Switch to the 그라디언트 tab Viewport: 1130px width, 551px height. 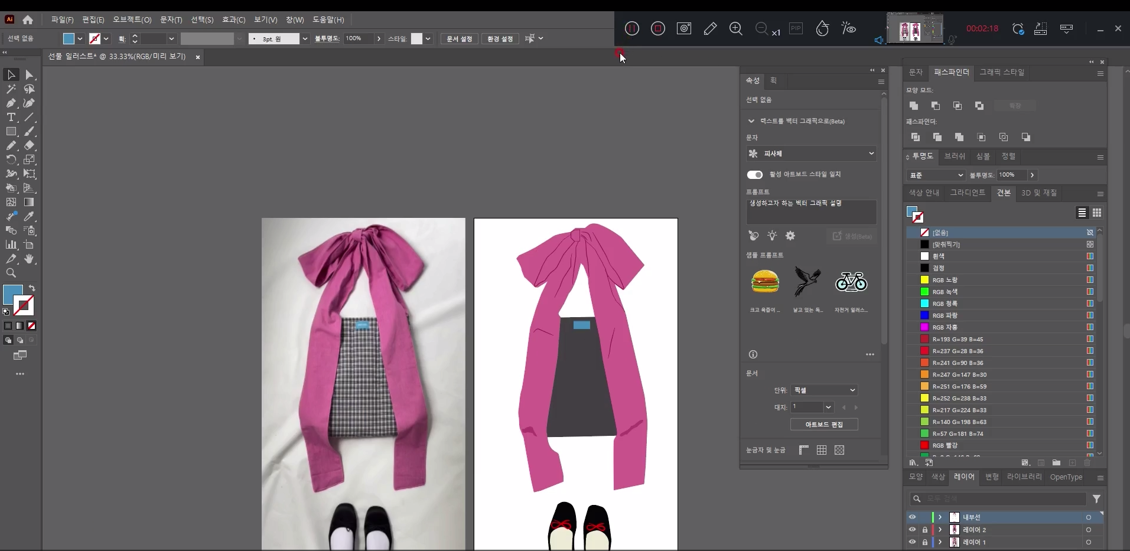967,193
